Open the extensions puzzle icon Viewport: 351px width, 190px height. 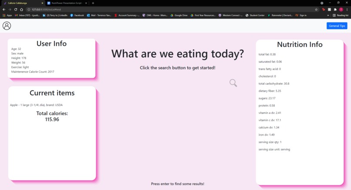tap(335, 10)
